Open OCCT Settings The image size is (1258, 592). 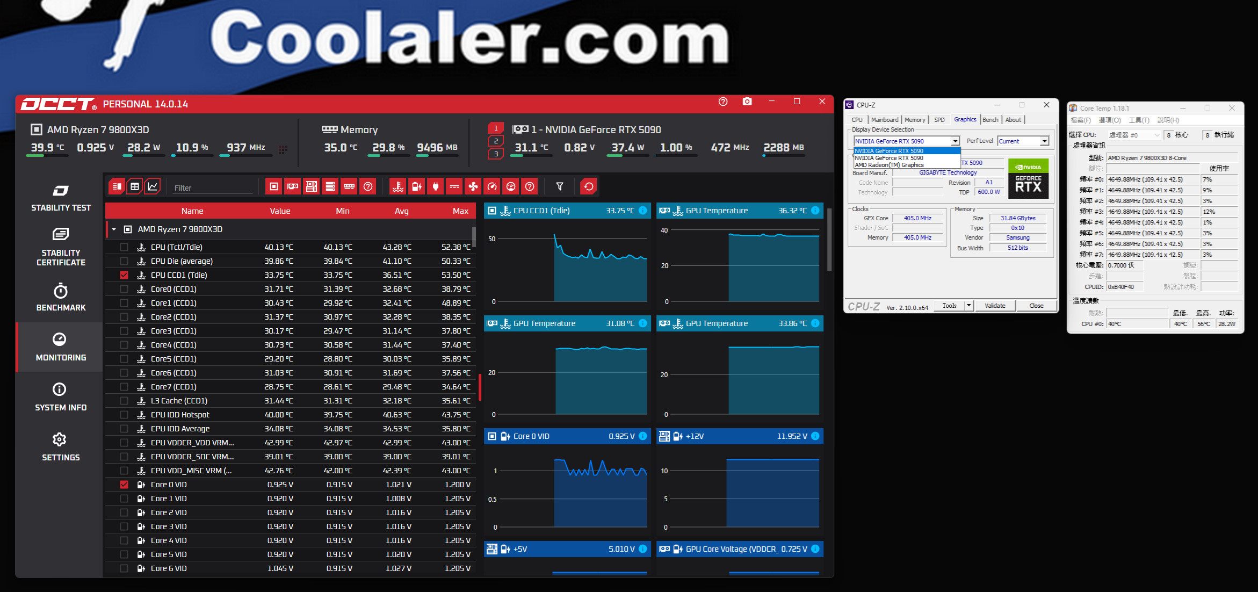click(x=61, y=447)
